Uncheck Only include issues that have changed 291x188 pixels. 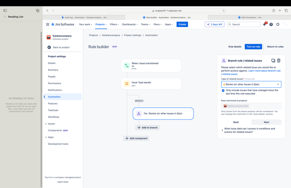(223, 91)
